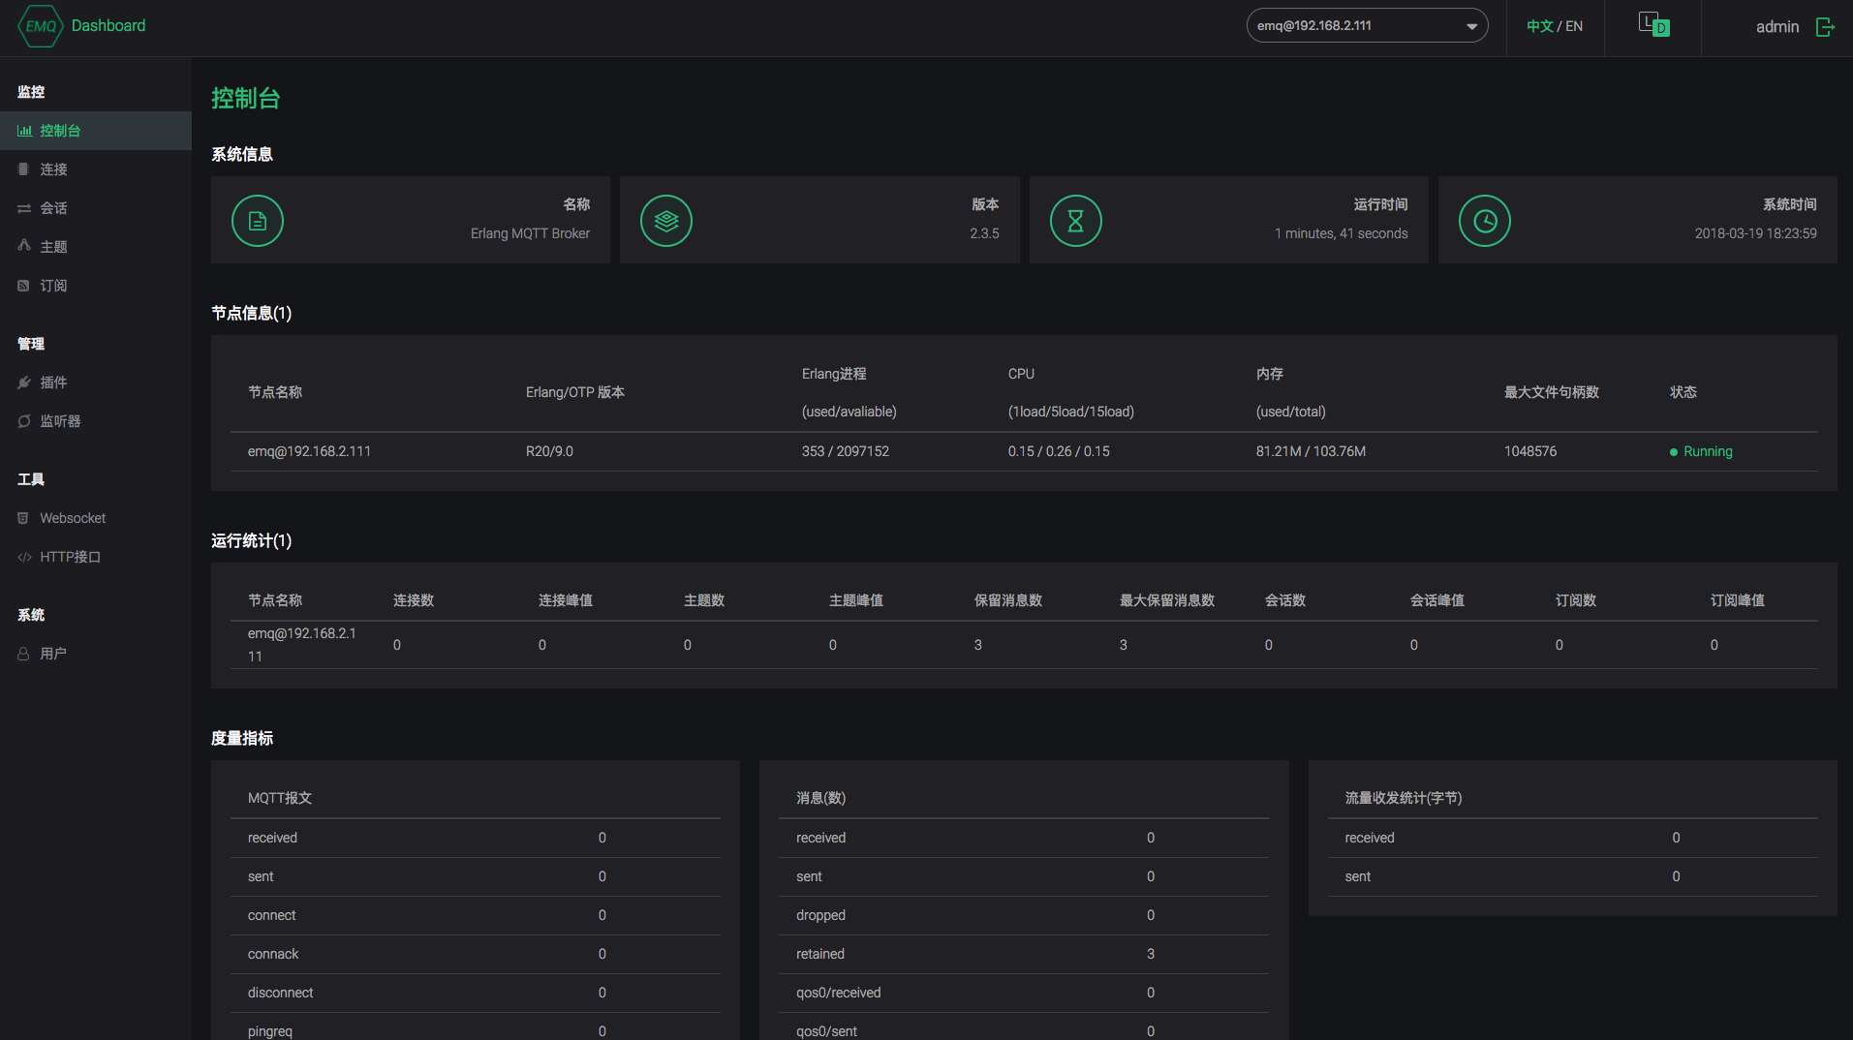Screen dimensions: 1853x1040
Task: Click the Dashboard title text
Action: coord(108,26)
